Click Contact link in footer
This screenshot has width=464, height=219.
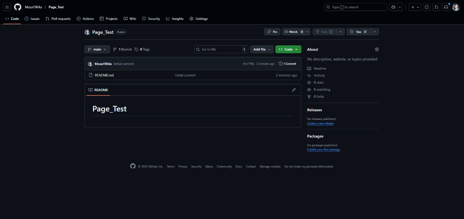(251, 167)
